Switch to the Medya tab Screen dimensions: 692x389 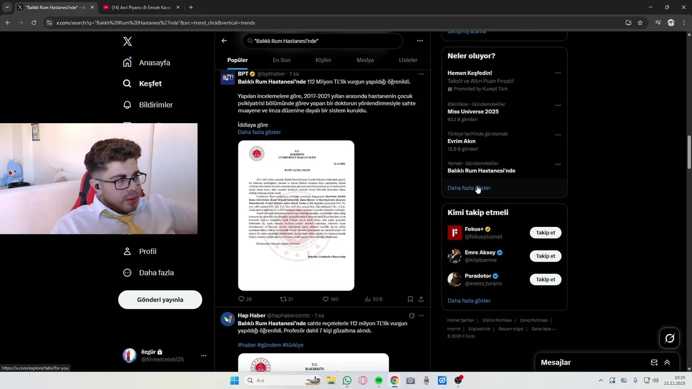click(x=365, y=60)
